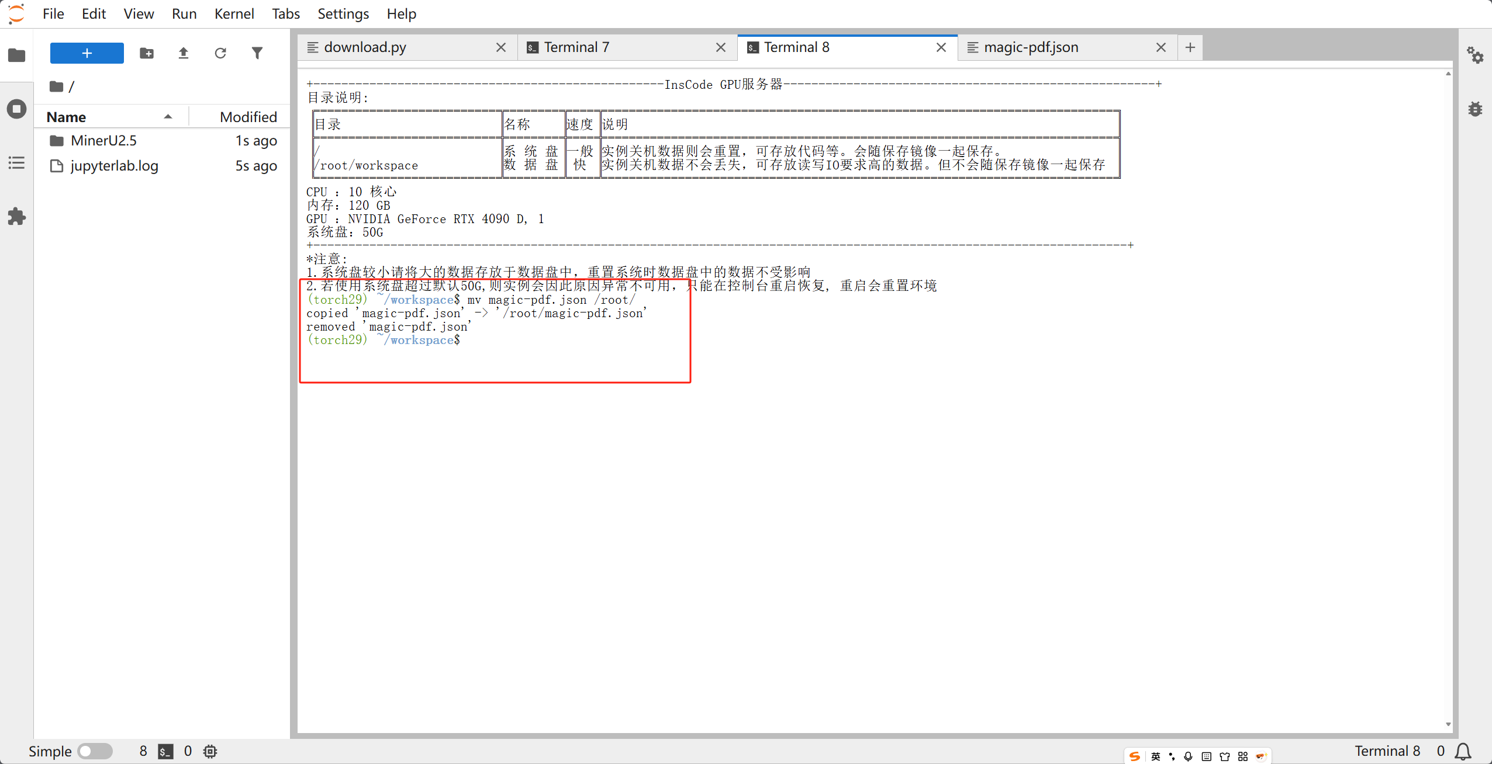Click the New Folder icon
This screenshot has width=1492, height=764.
(147, 53)
